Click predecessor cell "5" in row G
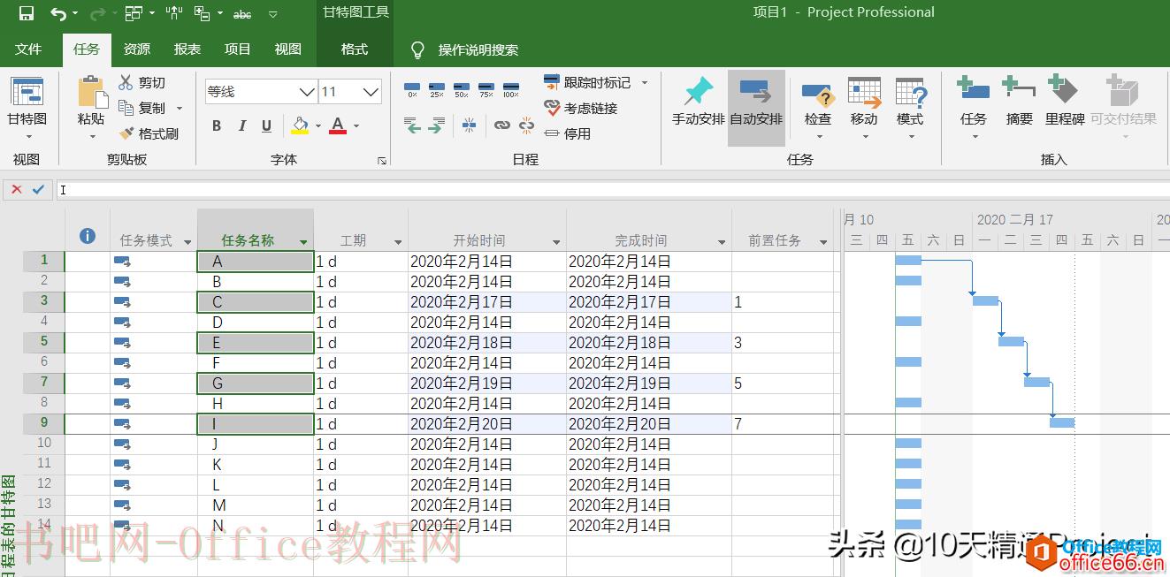This screenshot has height=577, width=1170. coord(784,383)
